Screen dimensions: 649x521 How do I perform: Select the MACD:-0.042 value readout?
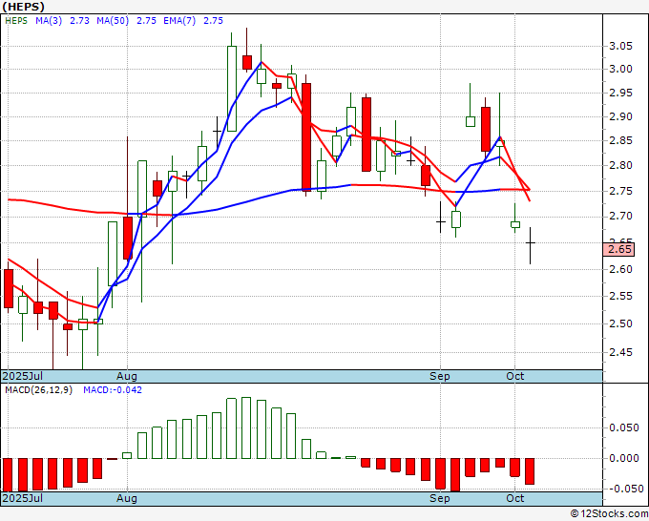click(x=113, y=390)
